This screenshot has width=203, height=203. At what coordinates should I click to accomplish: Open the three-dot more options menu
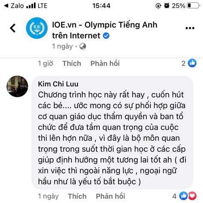(190, 28)
